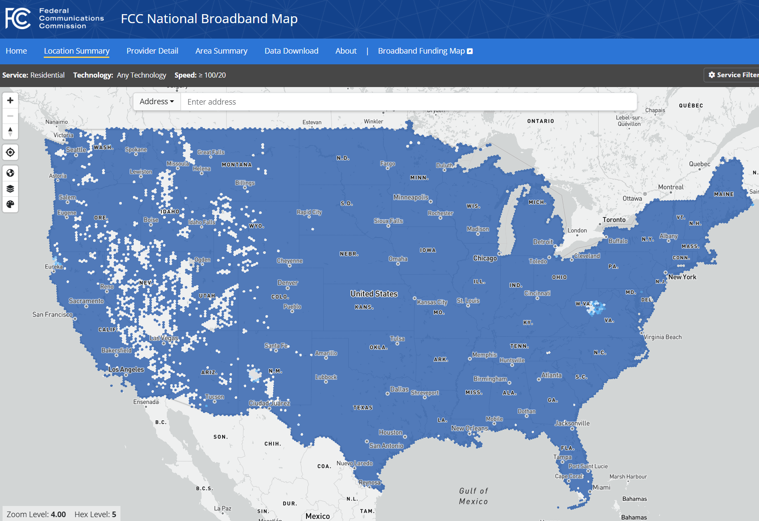Find my location with the crosshair button
Image resolution: width=759 pixels, height=521 pixels.
10,152
